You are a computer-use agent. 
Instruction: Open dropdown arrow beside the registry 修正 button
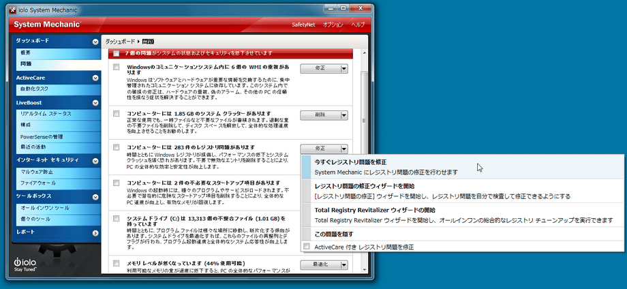(x=343, y=149)
